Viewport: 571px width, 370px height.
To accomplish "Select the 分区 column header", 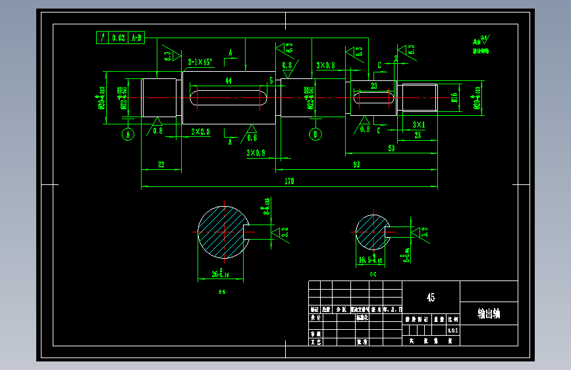I will coord(341,309).
